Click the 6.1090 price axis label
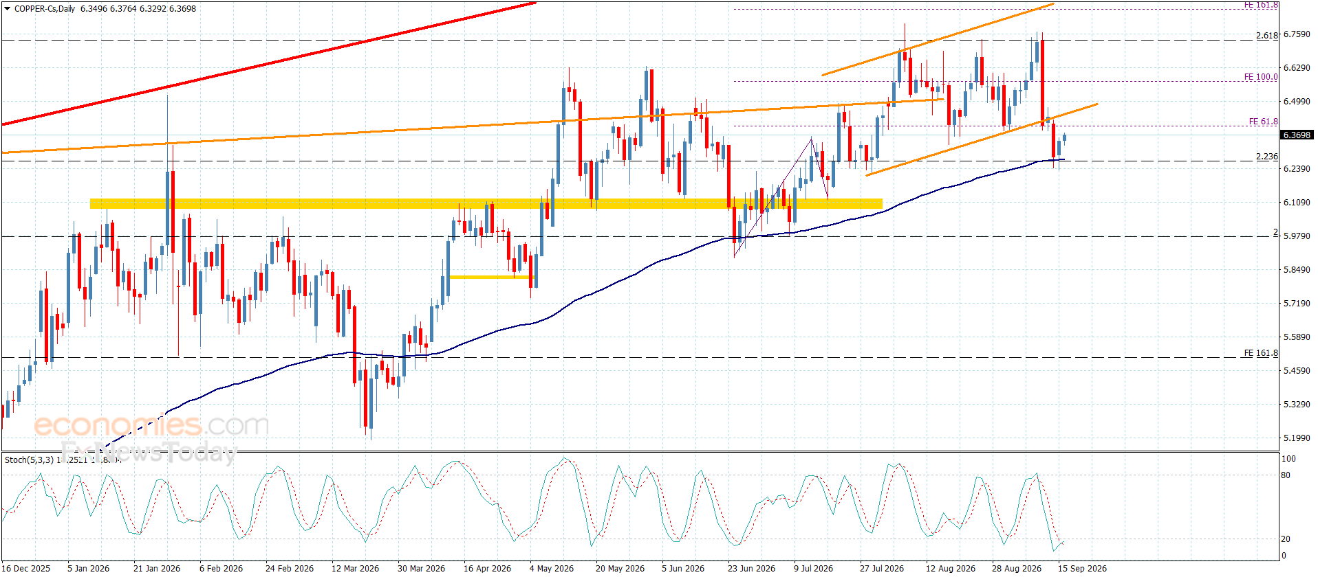The height and width of the screenshot is (577, 1318). click(x=1297, y=203)
